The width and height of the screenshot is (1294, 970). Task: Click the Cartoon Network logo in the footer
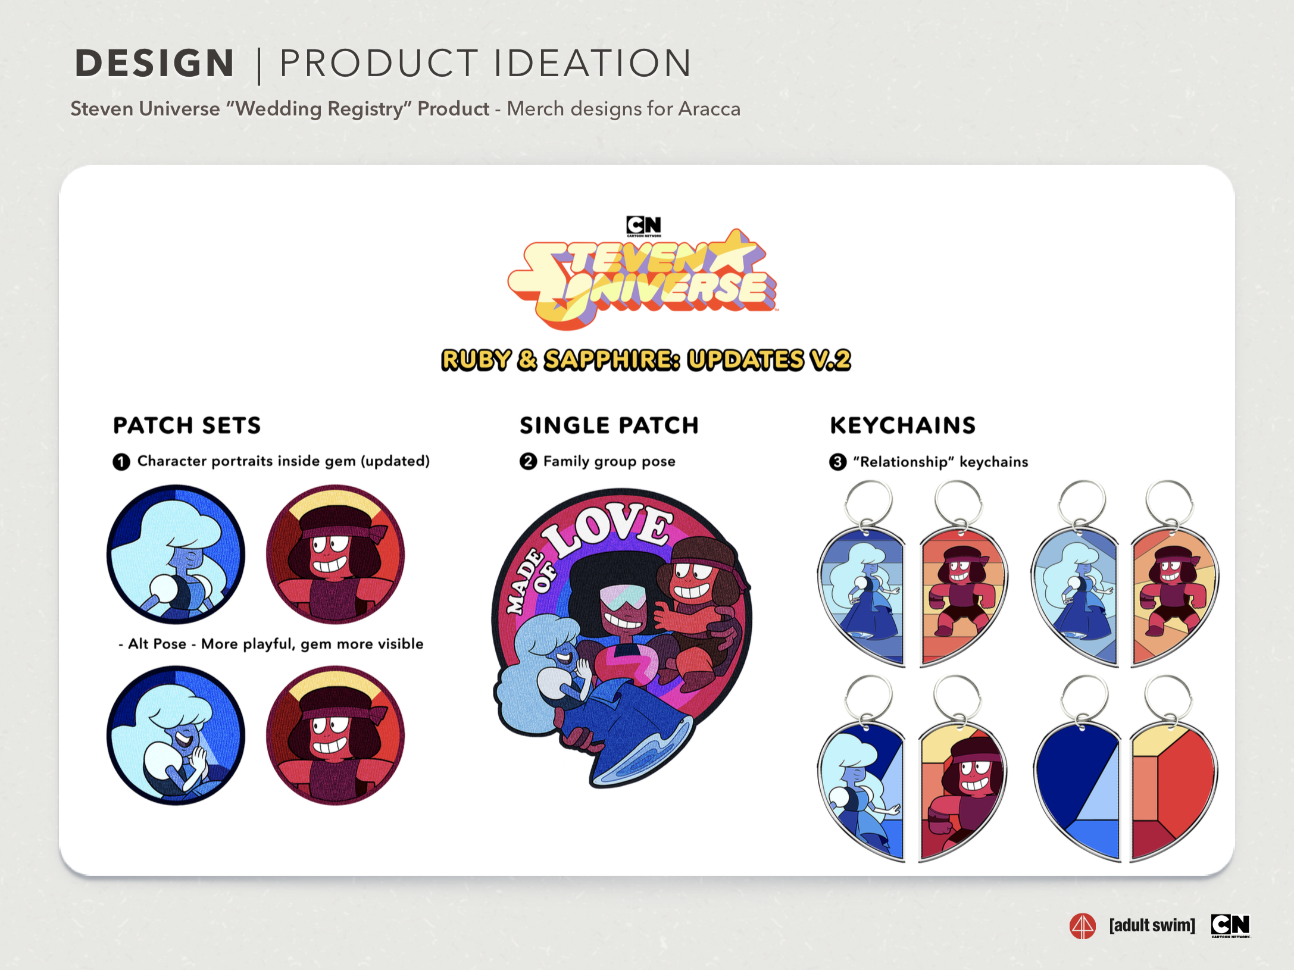coord(1230,926)
